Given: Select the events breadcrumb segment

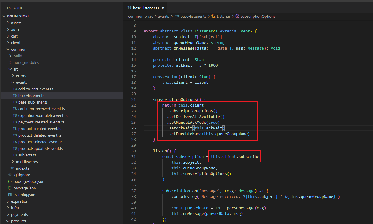Looking at the screenshot, I should click(x=164, y=16).
